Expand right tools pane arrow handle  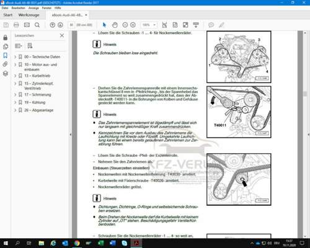[308, 135]
